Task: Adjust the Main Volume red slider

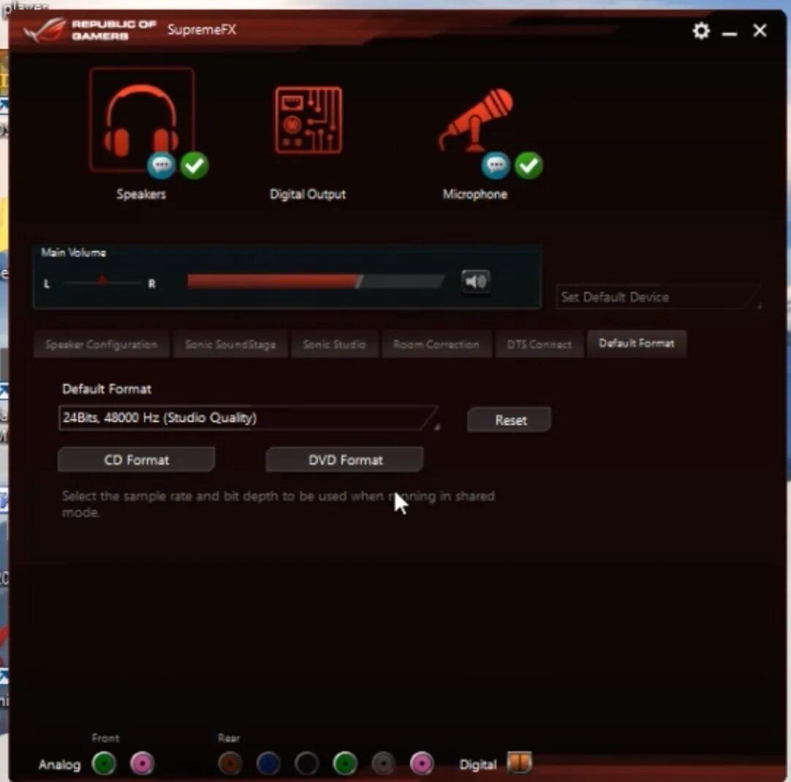Action: (x=316, y=281)
